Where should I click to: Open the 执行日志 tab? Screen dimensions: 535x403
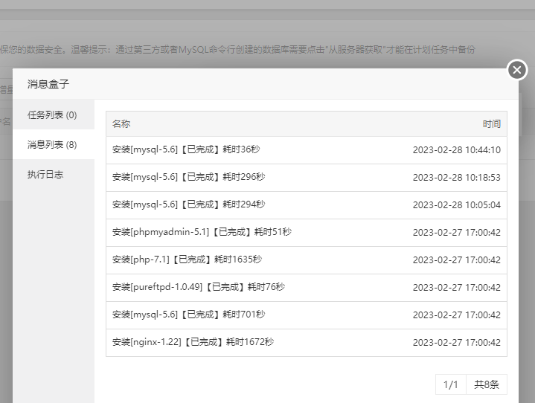(x=54, y=174)
